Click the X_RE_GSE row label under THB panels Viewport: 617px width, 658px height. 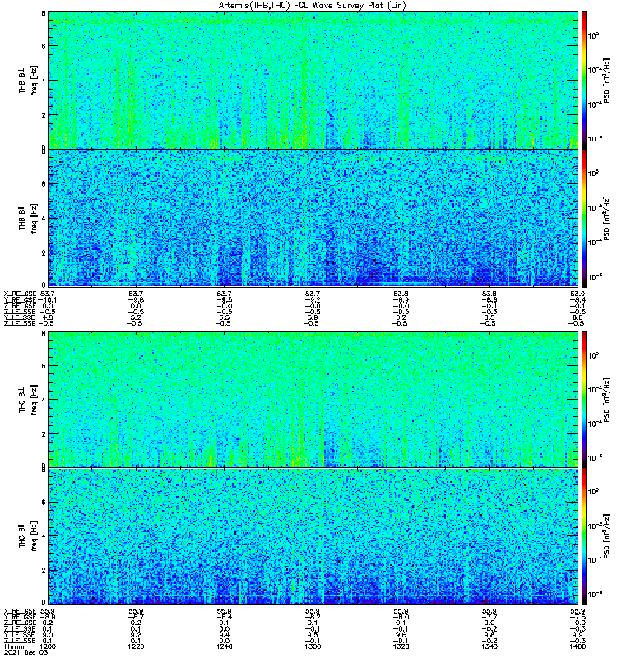(20, 294)
